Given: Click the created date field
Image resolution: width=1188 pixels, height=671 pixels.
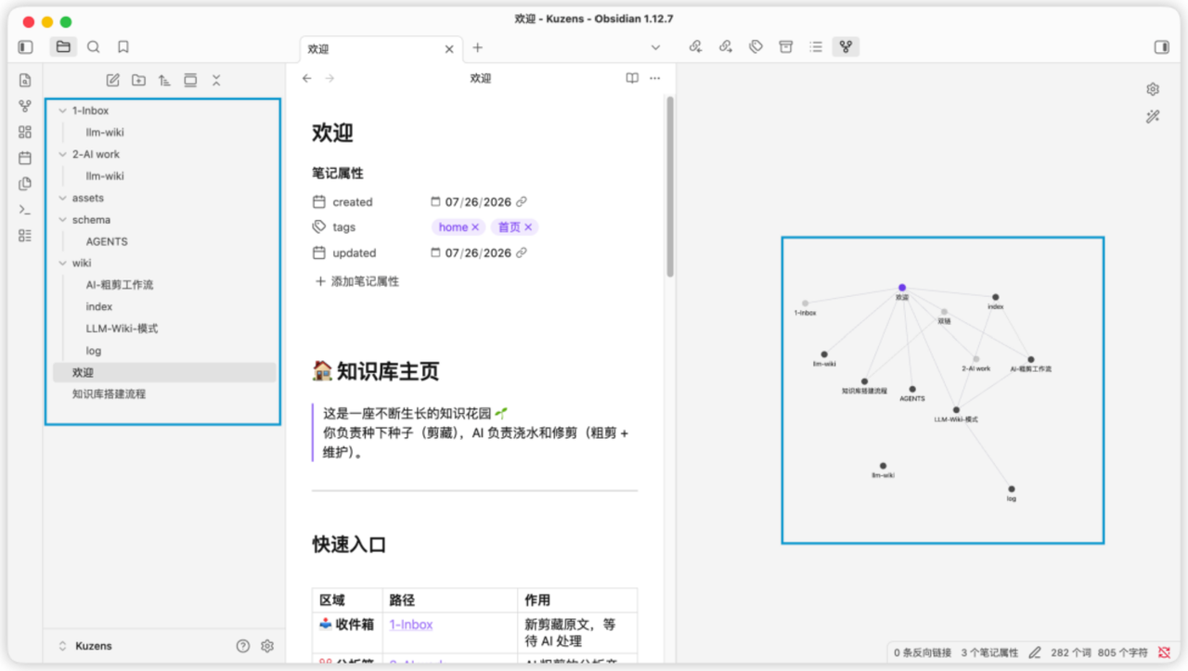Looking at the screenshot, I should (478, 201).
